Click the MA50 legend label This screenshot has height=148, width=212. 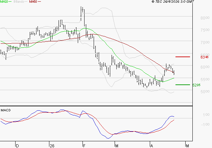(33, 2)
